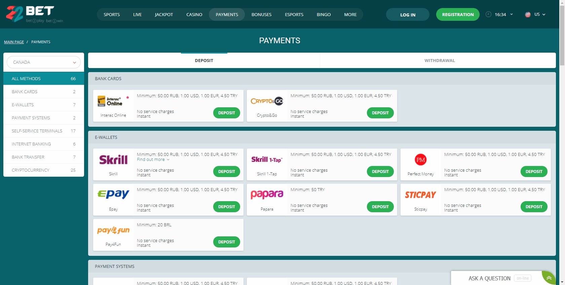The width and height of the screenshot is (565, 285).
Task: Click the PAYMENTS page heading
Action: [x=279, y=41]
